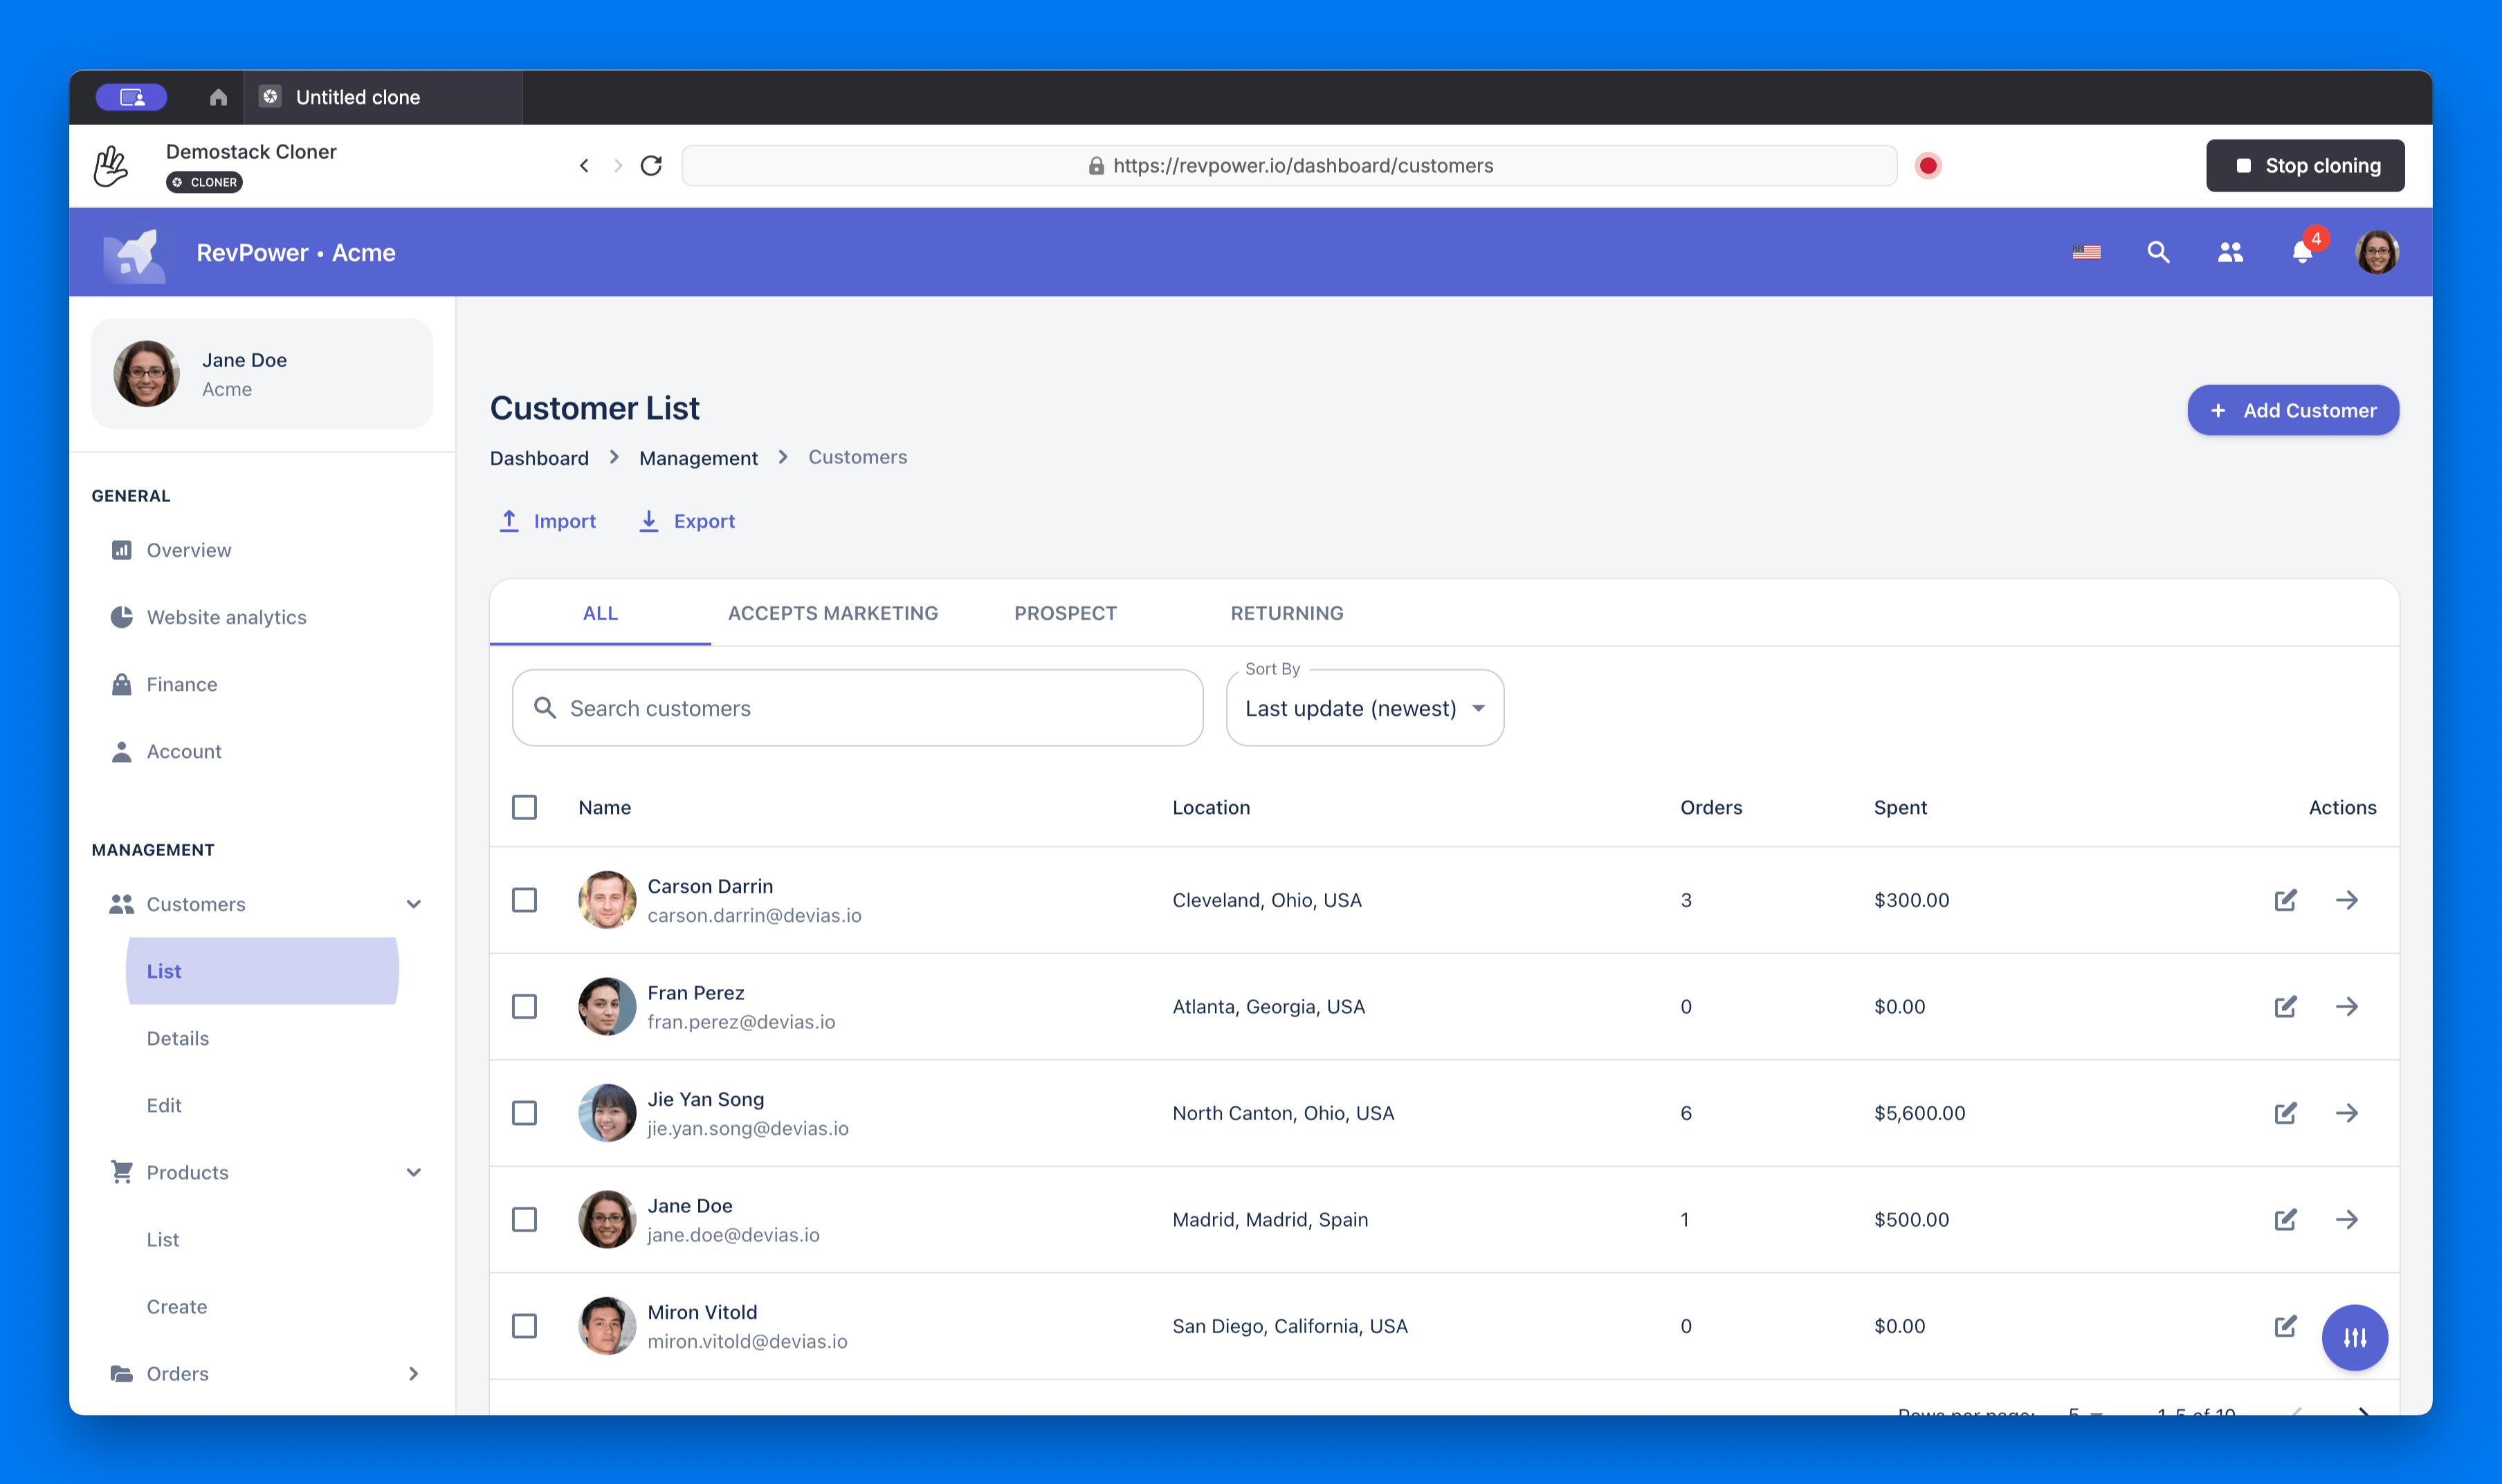The image size is (2502, 1484).
Task: Open Customers List sidebar item
Action: (262, 971)
